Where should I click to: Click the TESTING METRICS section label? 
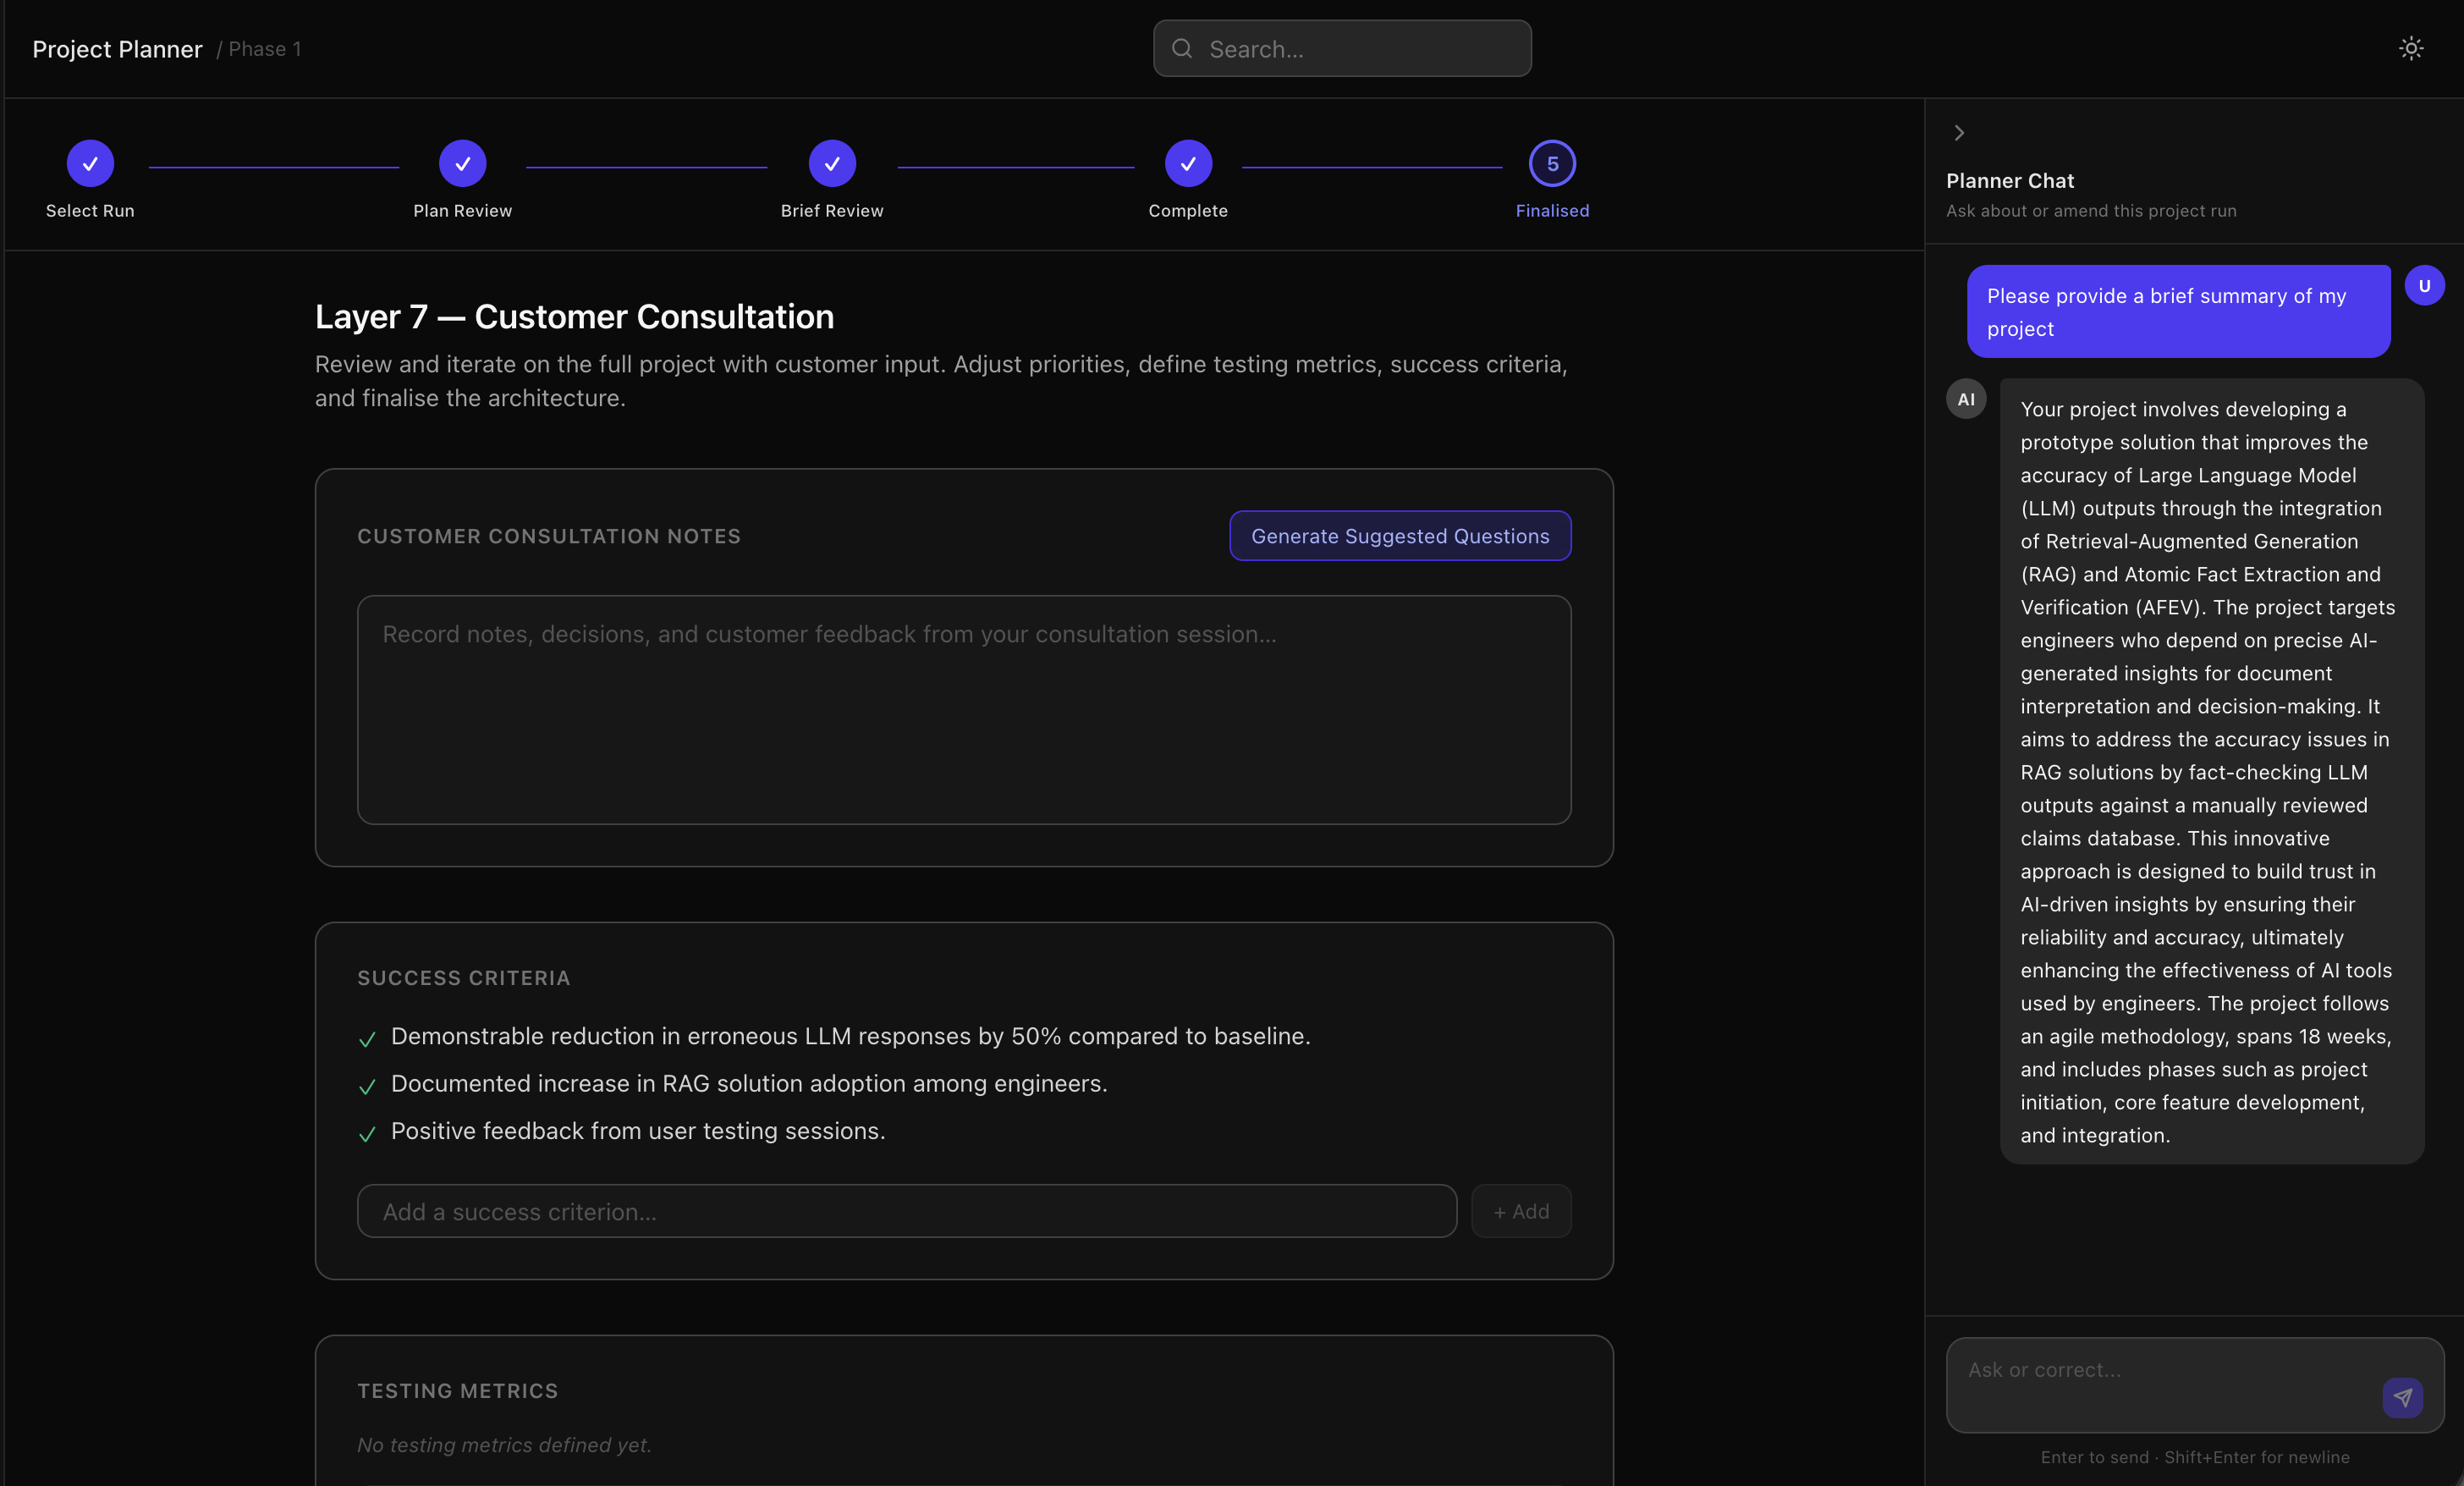458,1391
